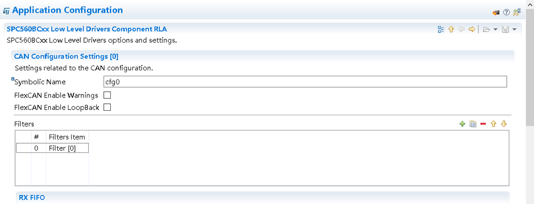The height and width of the screenshot is (204, 534).
Task: Open the dropdown arrow beside the folder icon
Action: (x=495, y=29)
